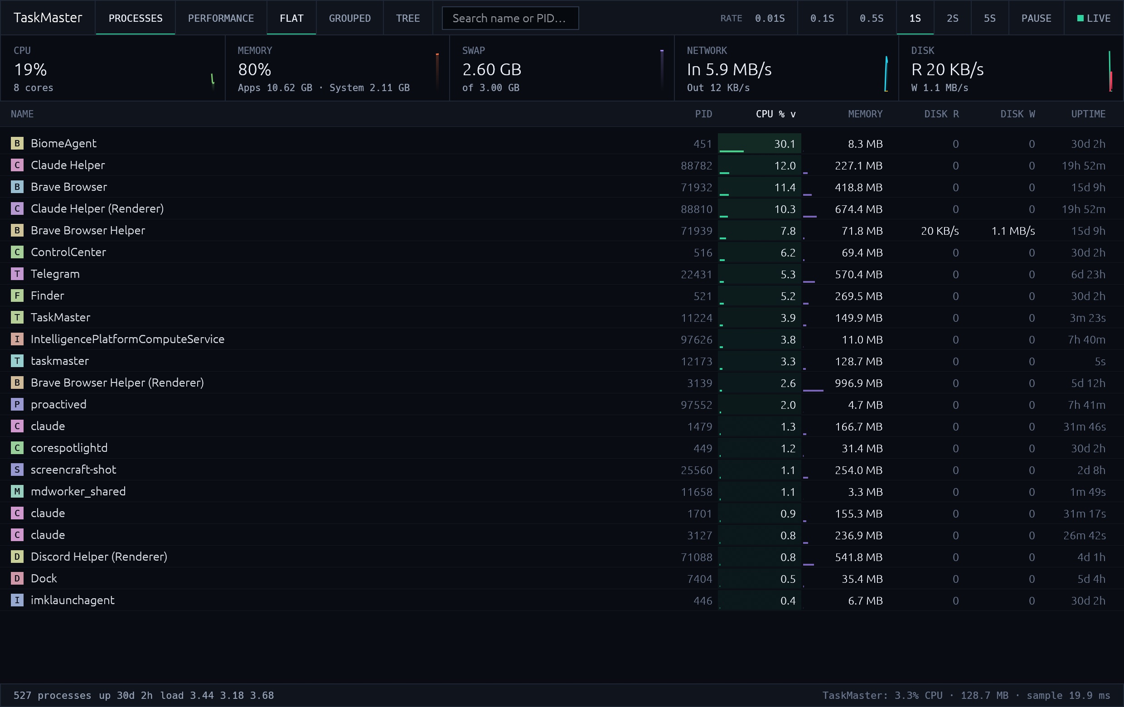The image size is (1124, 707).
Task: Click the BiomeAgent letter icon
Action: (x=17, y=143)
